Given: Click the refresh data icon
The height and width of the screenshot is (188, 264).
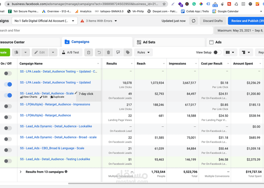Looking at the screenshot, I should [194, 21].
